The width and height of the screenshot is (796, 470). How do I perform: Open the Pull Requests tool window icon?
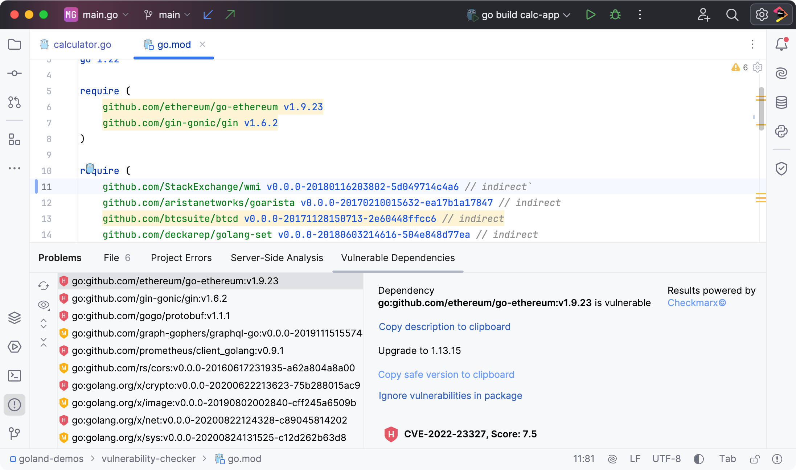pos(15,102)
